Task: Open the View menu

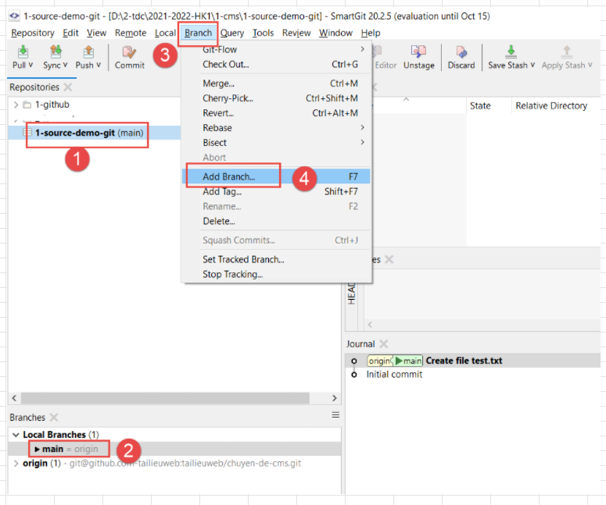Action: tap(96, 34)
